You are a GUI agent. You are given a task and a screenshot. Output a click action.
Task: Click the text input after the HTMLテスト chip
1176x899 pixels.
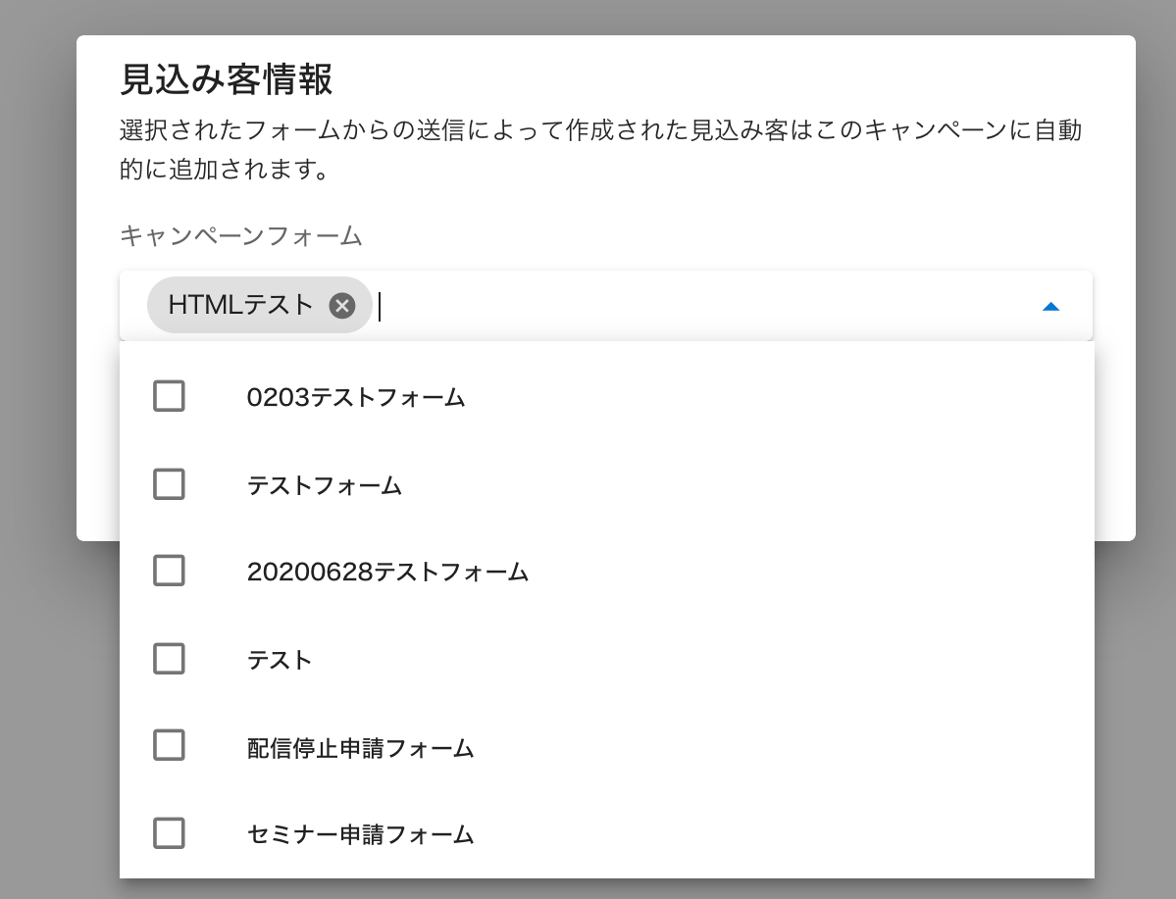click(687, 307)
